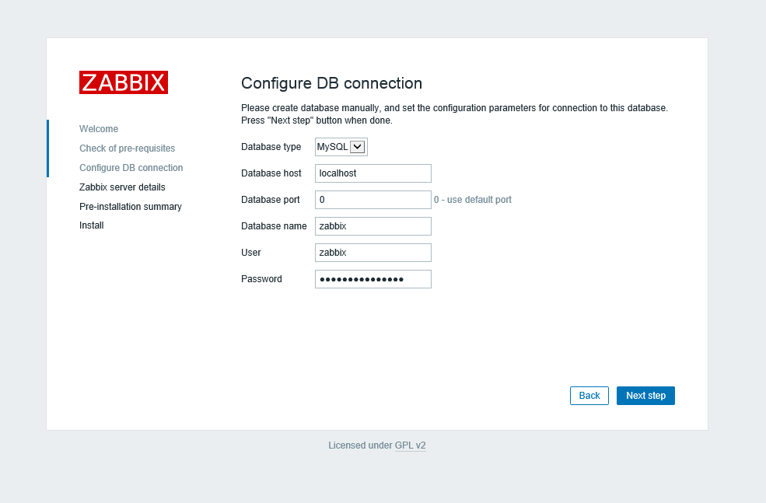Click the Database type label
The width and height of the screenshot is (766, 503).
(x=271, y=147)
